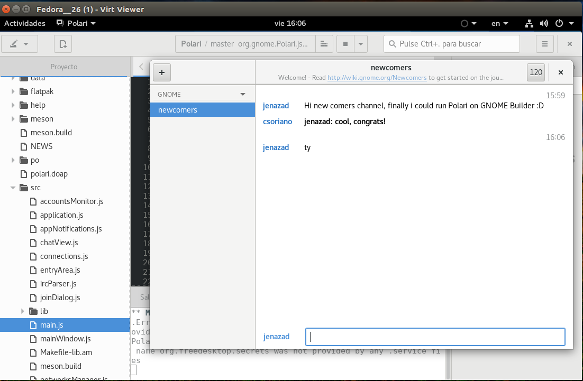583x381 pixels.
Task: Click the chatView.js file icon
Action: (33, 243)
